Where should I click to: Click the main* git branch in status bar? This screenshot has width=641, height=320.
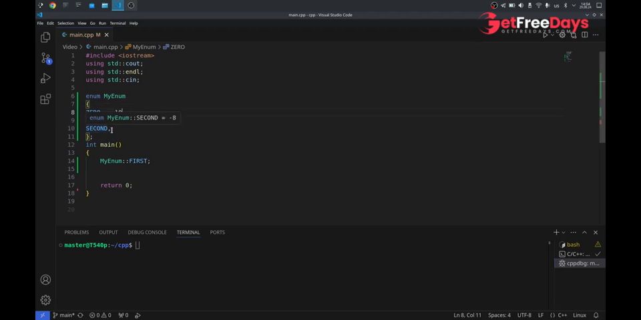(x=64, y=315)
